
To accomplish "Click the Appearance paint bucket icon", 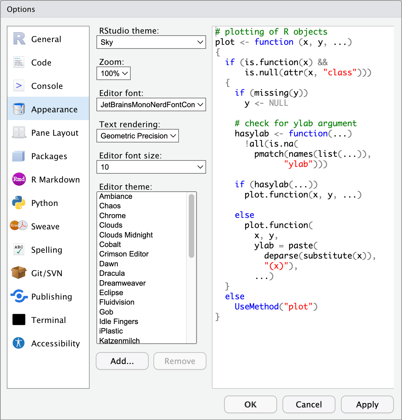I will tap(19, 109).
